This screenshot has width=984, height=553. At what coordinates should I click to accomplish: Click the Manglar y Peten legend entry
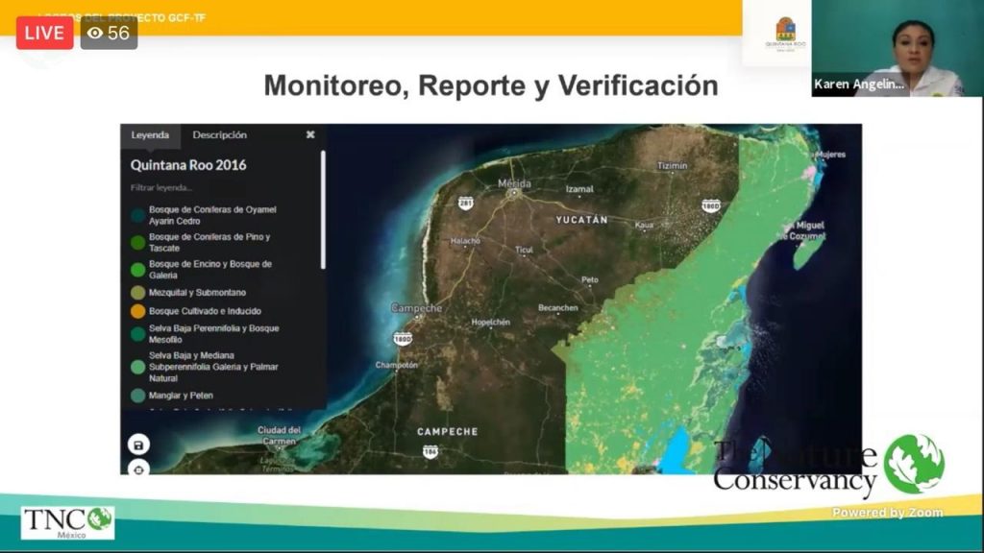coord(181,396)
